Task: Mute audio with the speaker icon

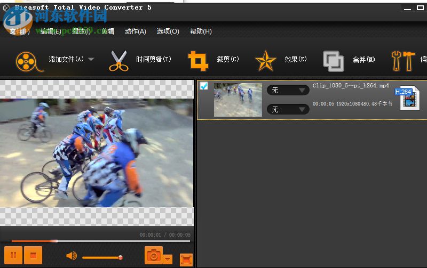Action: pos(72,256)
